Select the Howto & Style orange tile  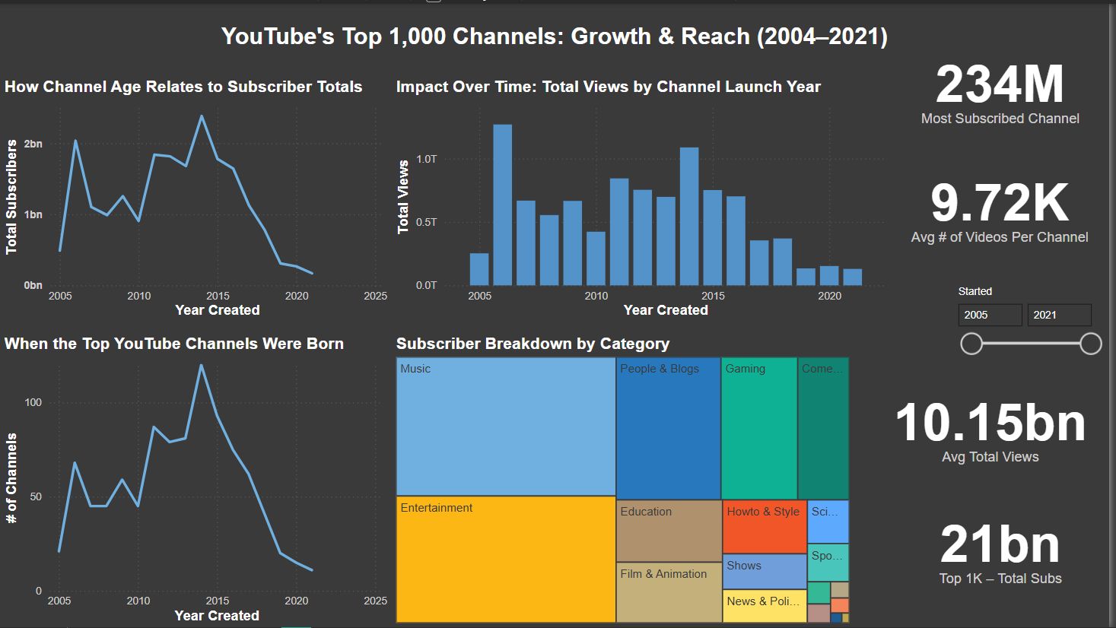[763, 525]
